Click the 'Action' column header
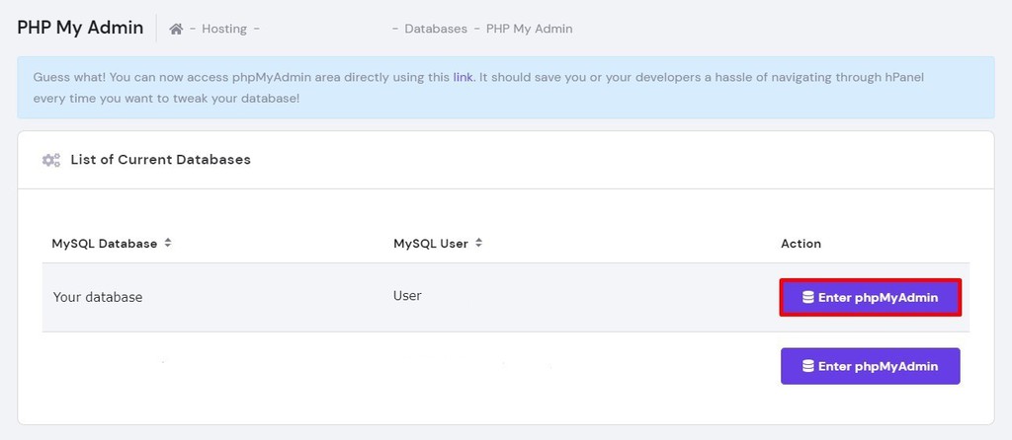Image resolution: width=1012 pixels, height=440 pixels. click(x=801, y=244)
